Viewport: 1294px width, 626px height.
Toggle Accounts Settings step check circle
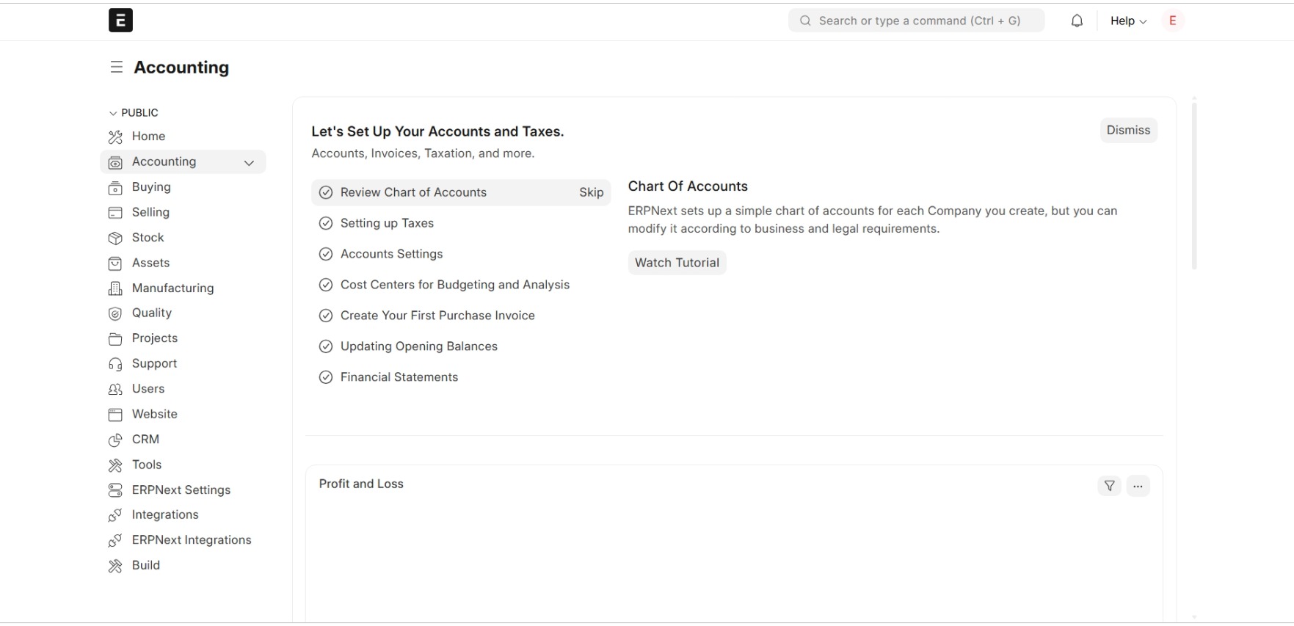click(326, 254)
